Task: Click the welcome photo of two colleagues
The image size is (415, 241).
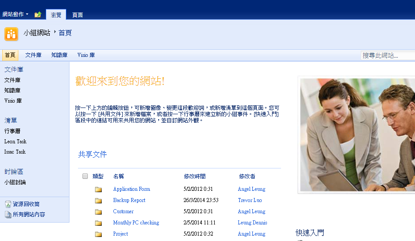Action: 358,134
